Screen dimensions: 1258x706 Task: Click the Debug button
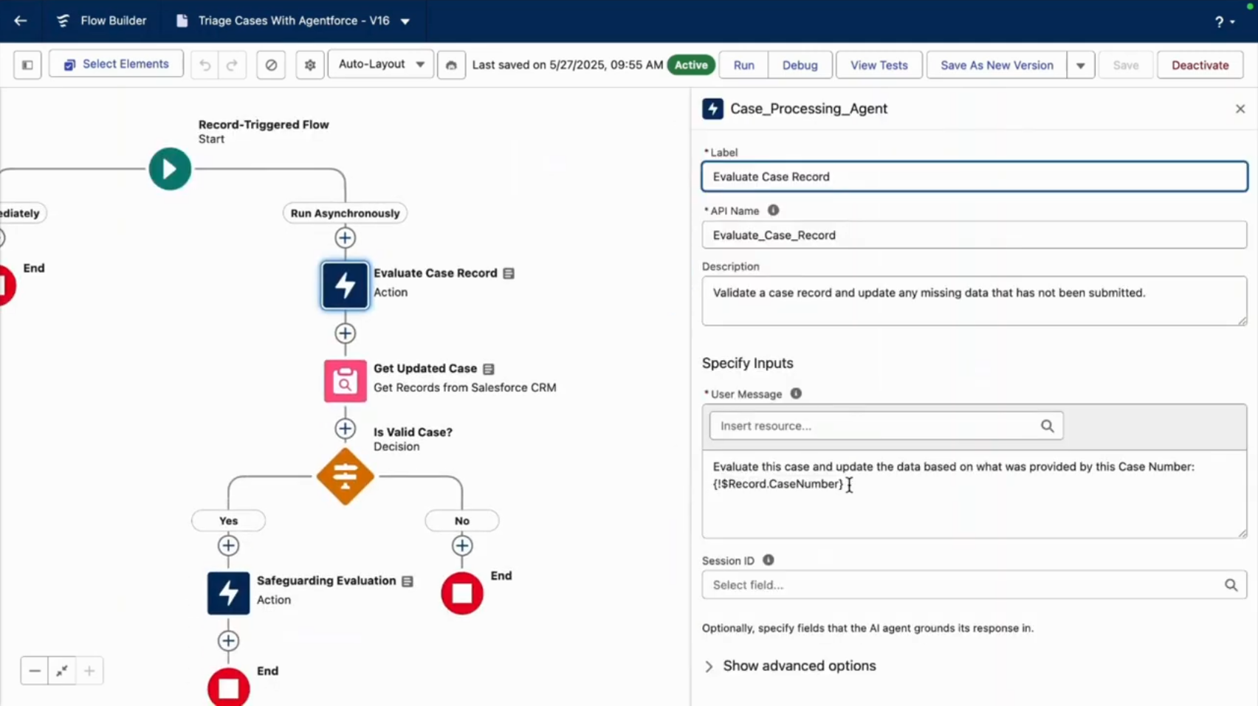click(x=800, y=65)
